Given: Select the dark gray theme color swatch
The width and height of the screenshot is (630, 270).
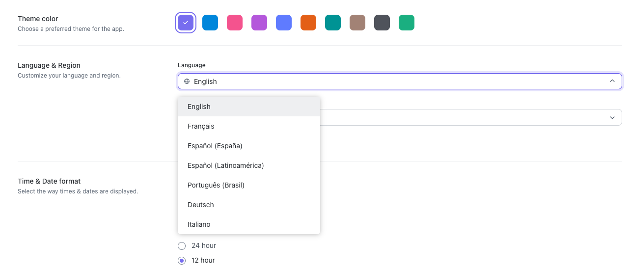Looking at the screenshot, I should 382,23.
